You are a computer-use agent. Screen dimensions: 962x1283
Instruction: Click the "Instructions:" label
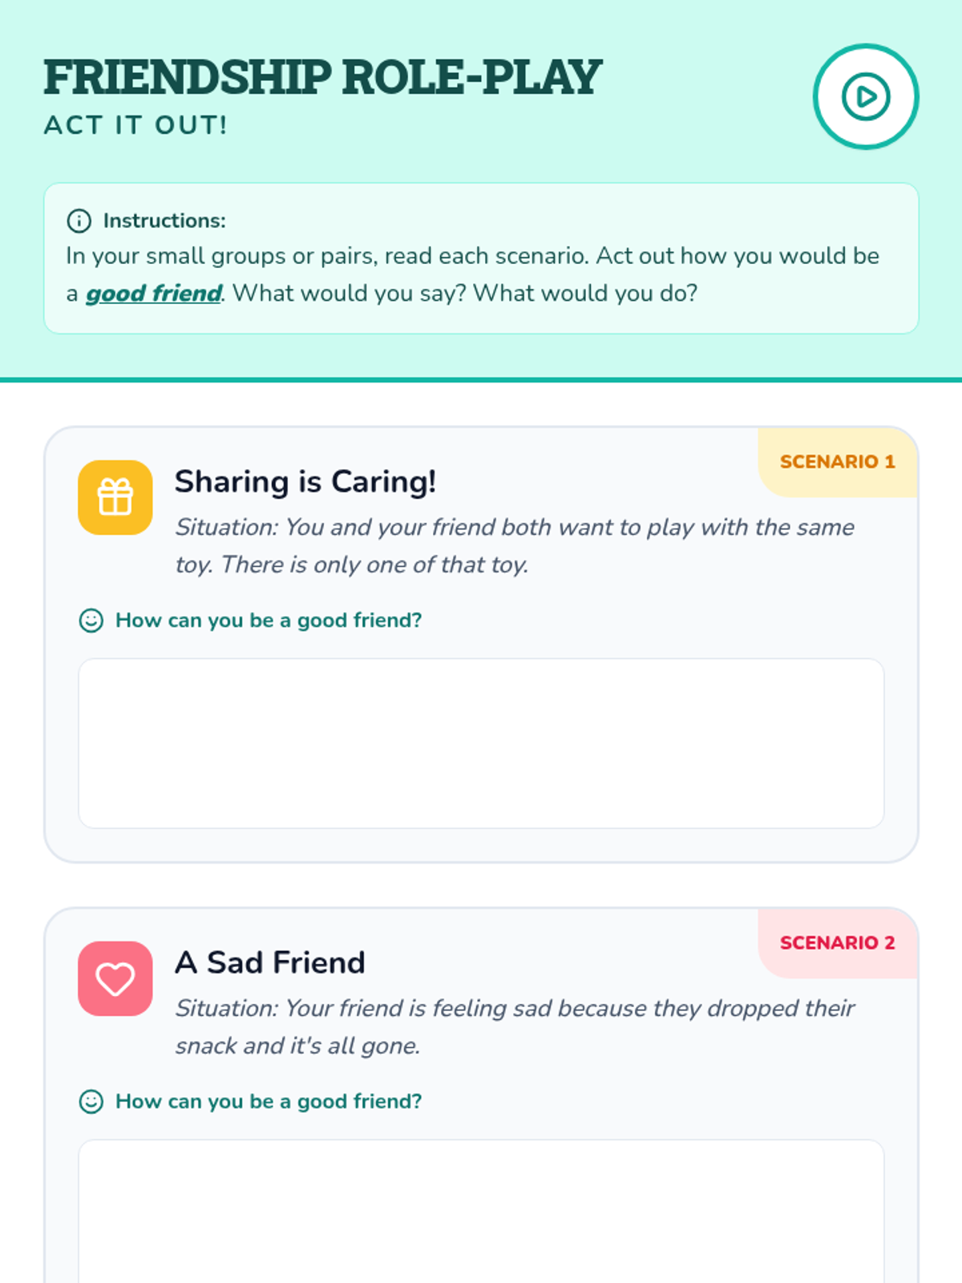click(164, 221)
